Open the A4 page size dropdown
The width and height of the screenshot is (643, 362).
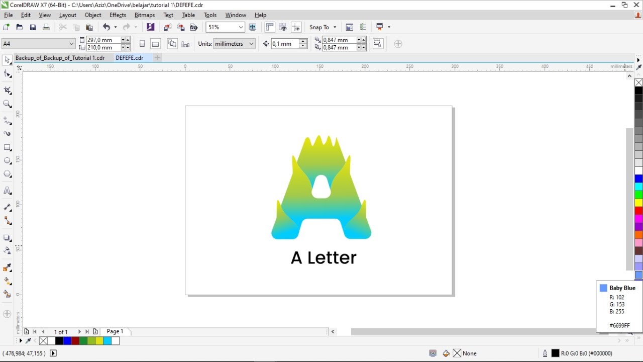[x=71, y=44]
